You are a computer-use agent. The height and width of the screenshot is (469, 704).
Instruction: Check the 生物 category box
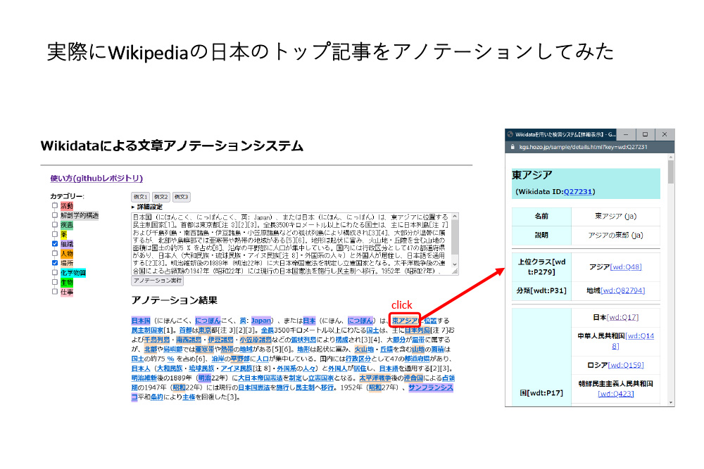click(55, 282)
